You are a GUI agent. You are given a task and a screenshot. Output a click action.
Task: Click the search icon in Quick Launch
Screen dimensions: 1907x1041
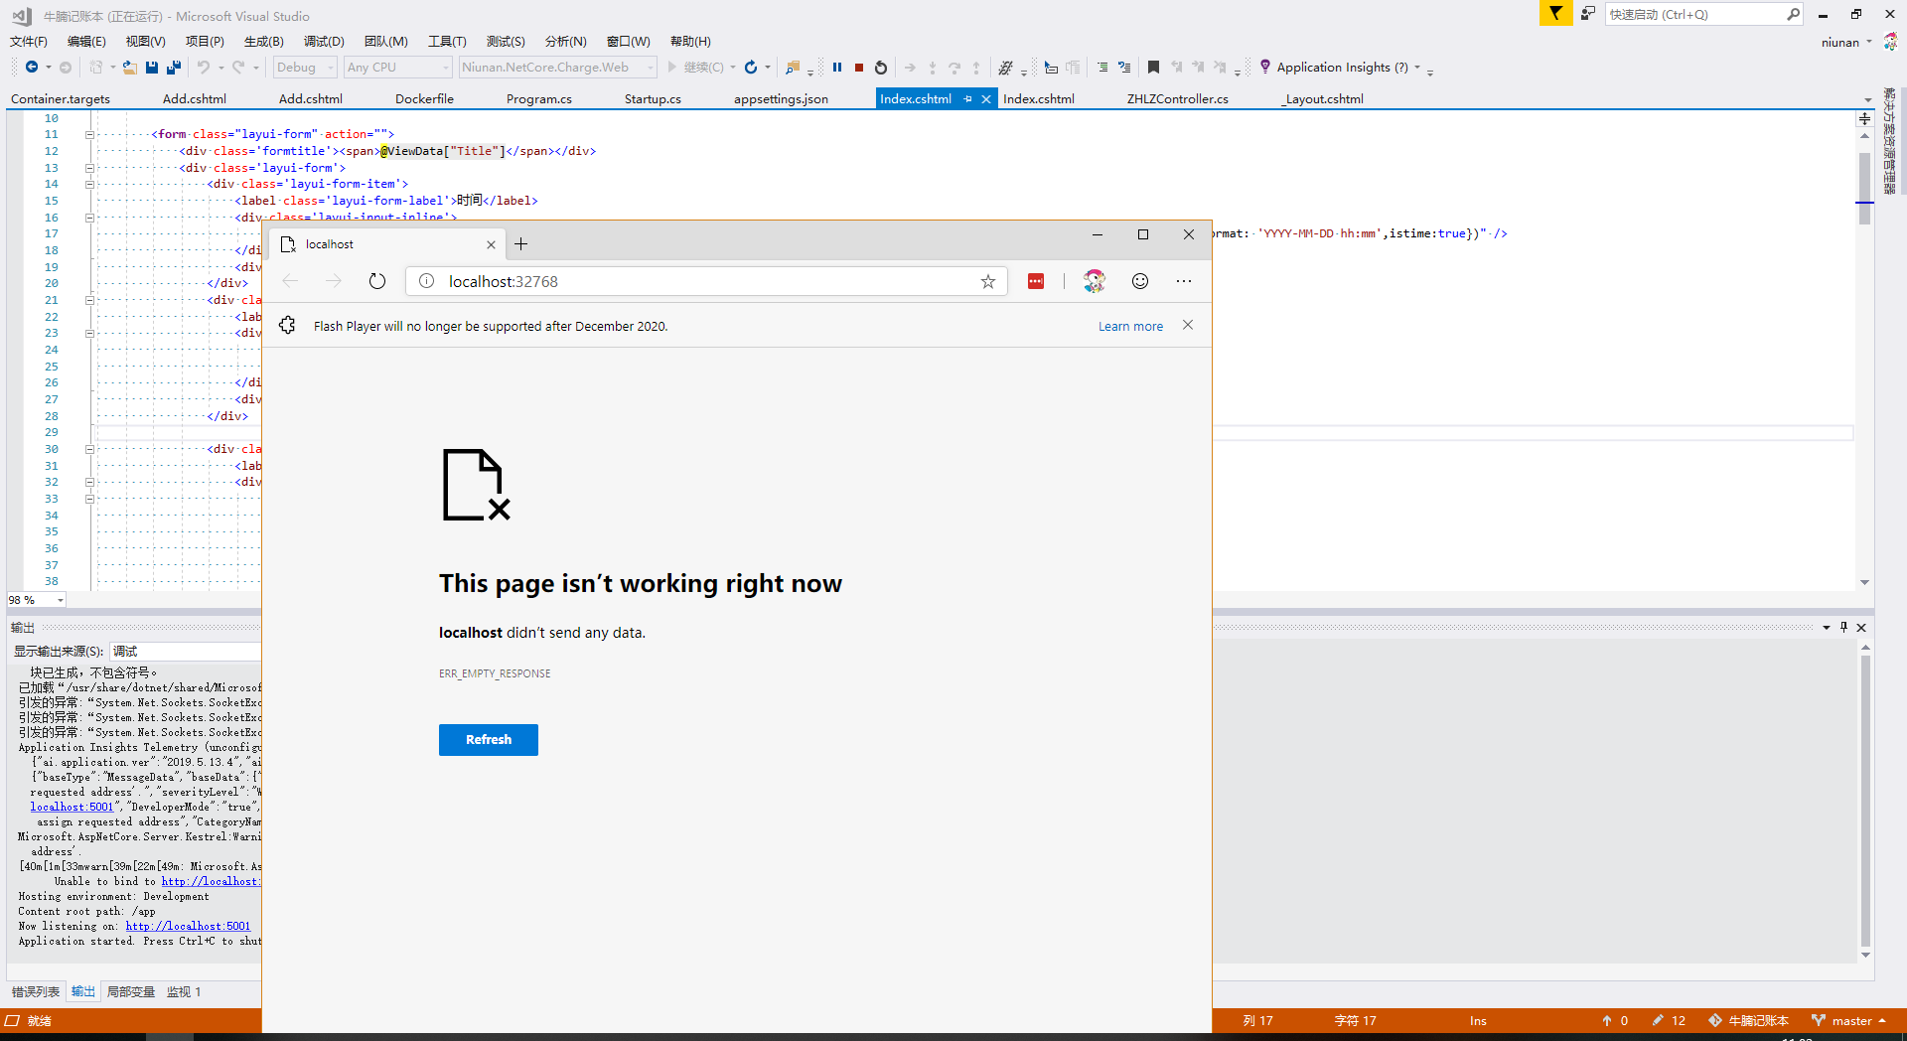click(1793, 14)
